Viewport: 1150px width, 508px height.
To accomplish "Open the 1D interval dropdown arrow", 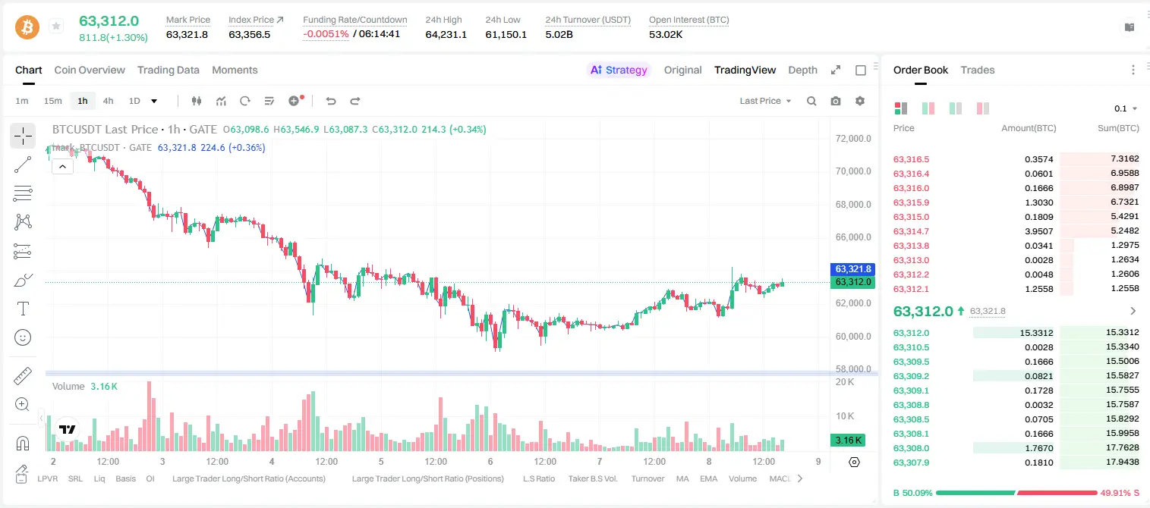I will click(154, 101).
